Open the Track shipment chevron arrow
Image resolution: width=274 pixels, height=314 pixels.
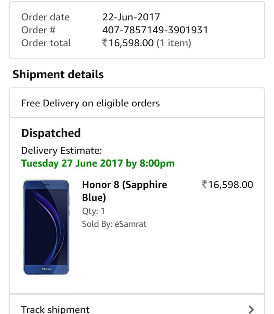click(251, 309)
